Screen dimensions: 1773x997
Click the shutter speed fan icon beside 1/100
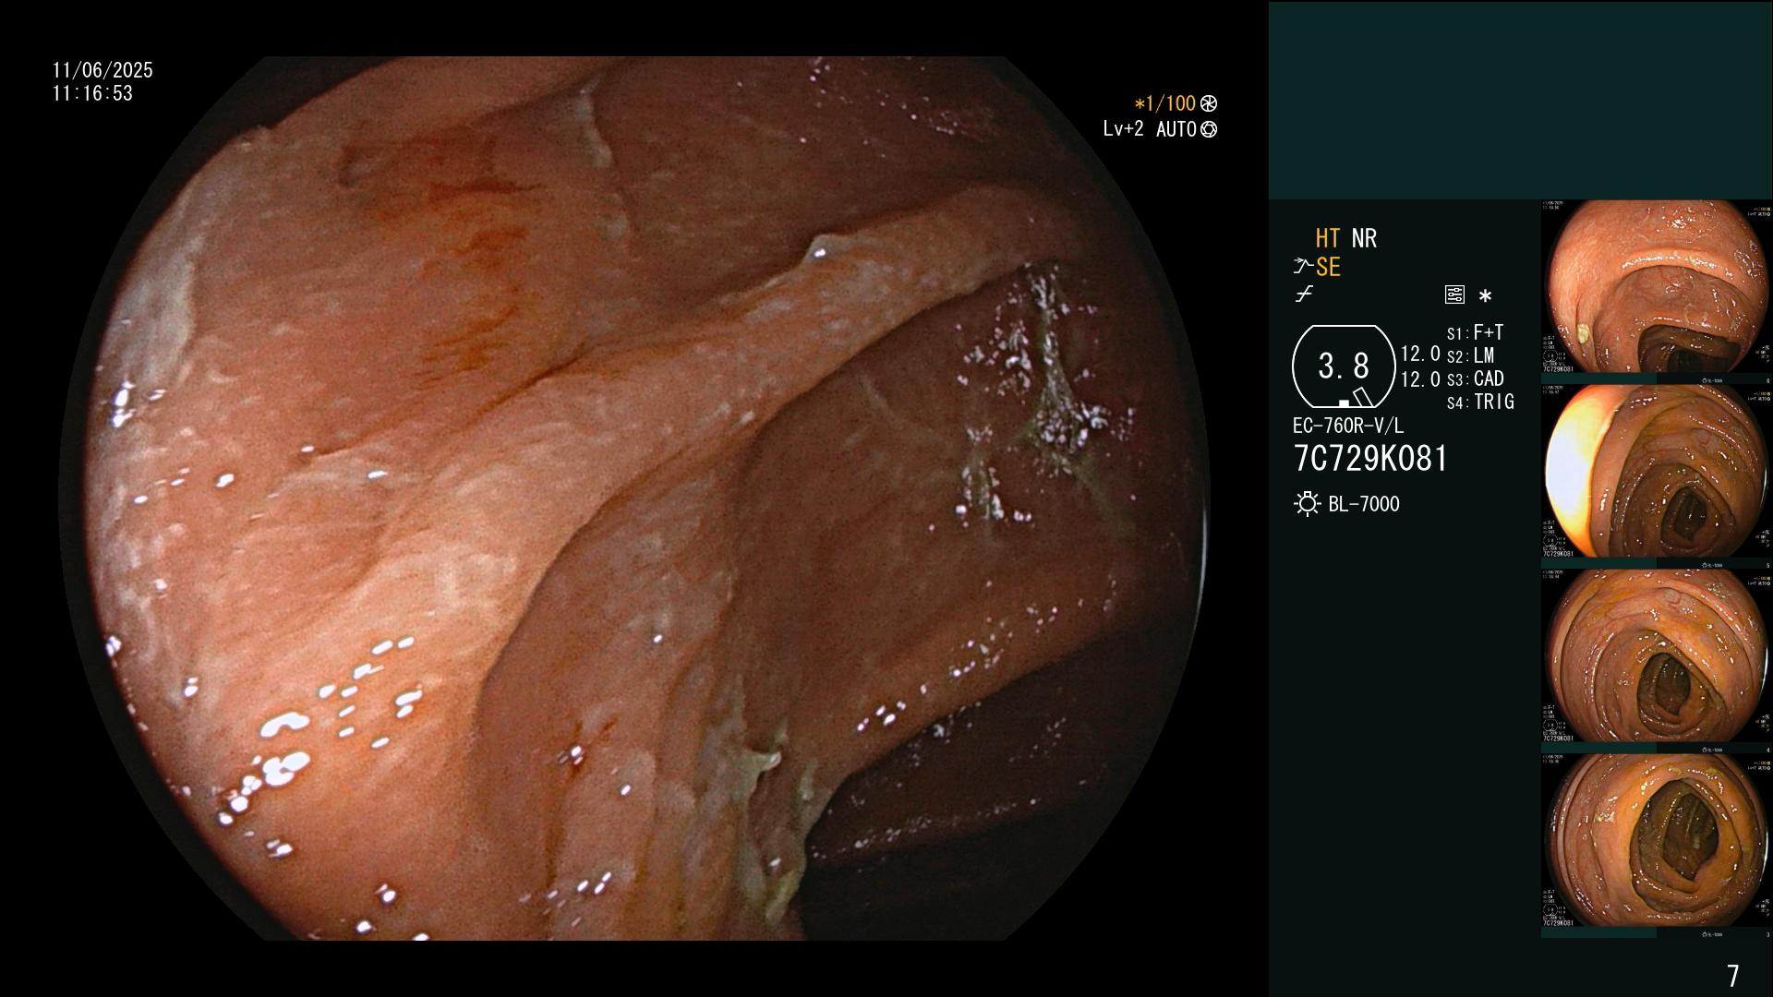click(x=1208, y=104)
